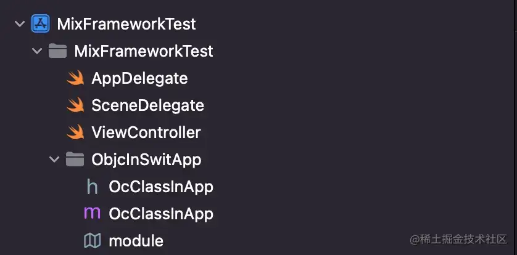Image resolution: width=517 pixels, height=255 pixels.
Task: Select the MixFrameworkTest project root item
Action: (x=126, y=24)
